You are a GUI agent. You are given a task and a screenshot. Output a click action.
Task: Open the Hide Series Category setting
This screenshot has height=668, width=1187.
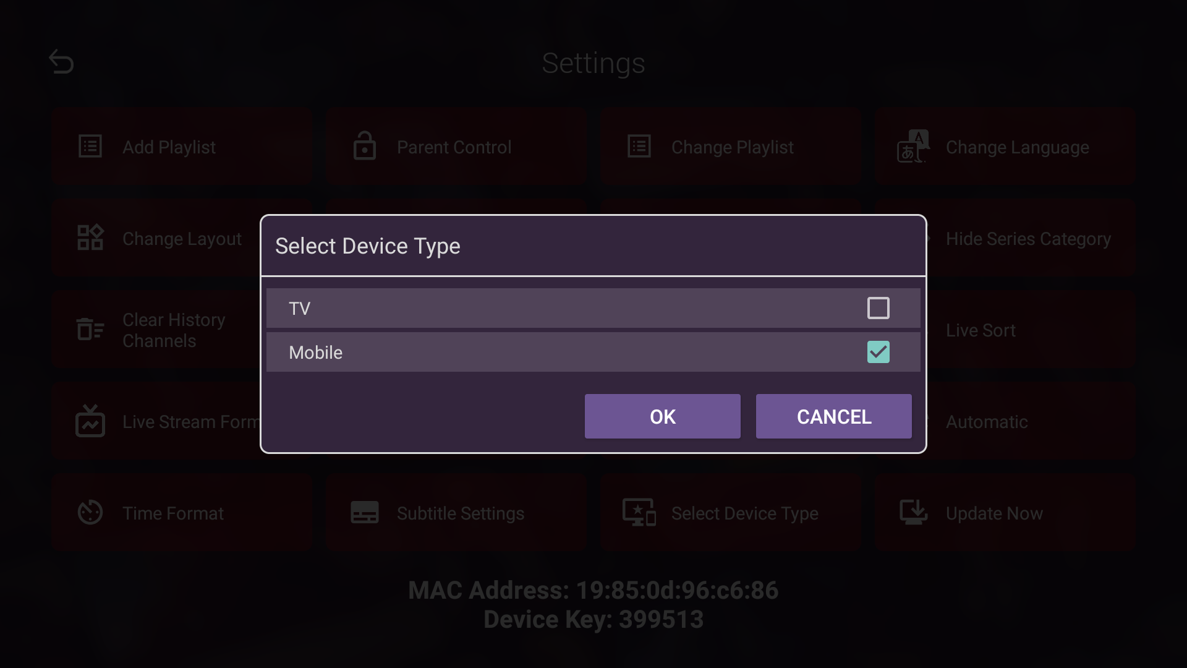[1028, 239]
